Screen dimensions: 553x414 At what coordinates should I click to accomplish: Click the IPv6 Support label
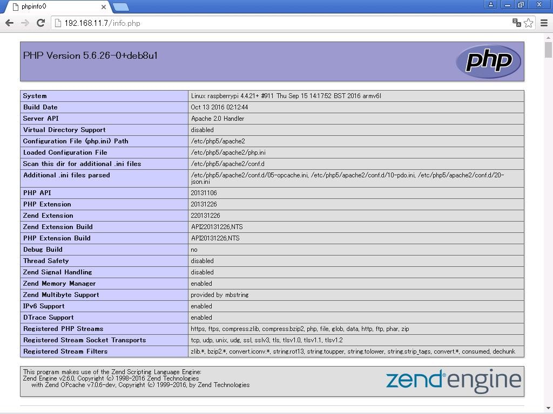click(44, 306)
